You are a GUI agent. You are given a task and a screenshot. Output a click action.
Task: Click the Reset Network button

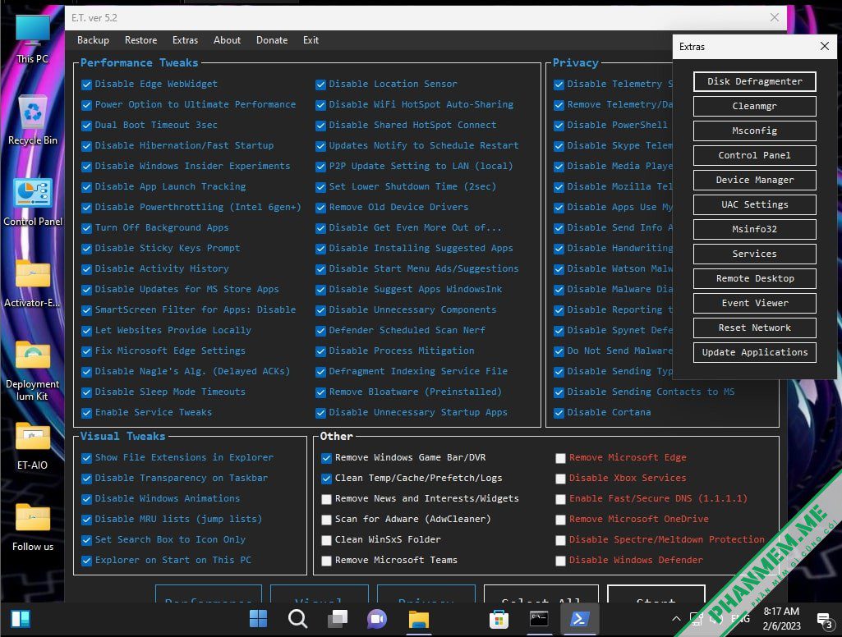coord(754,328)
